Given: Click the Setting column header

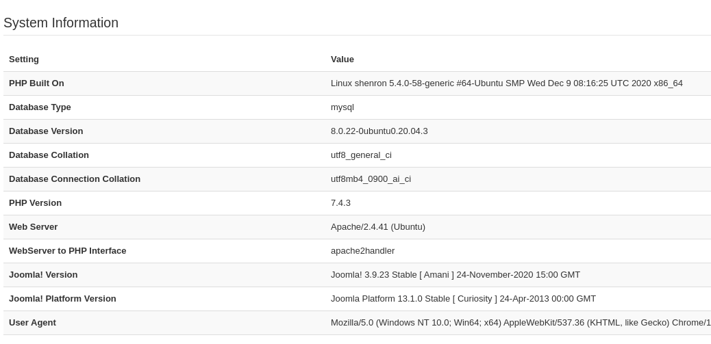Looking at the screenshot, I should [x=24, y=59].
